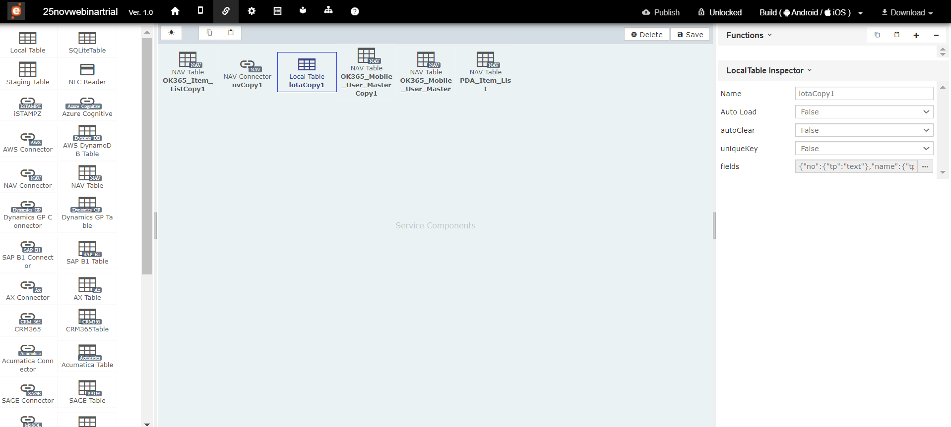The width and height of the screenshot is (951, 427).
Task: Pick the Staging Table component
Action: (x=28, y=74)
